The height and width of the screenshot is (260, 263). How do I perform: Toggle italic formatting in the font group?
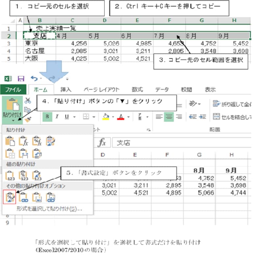pos(57,116)
